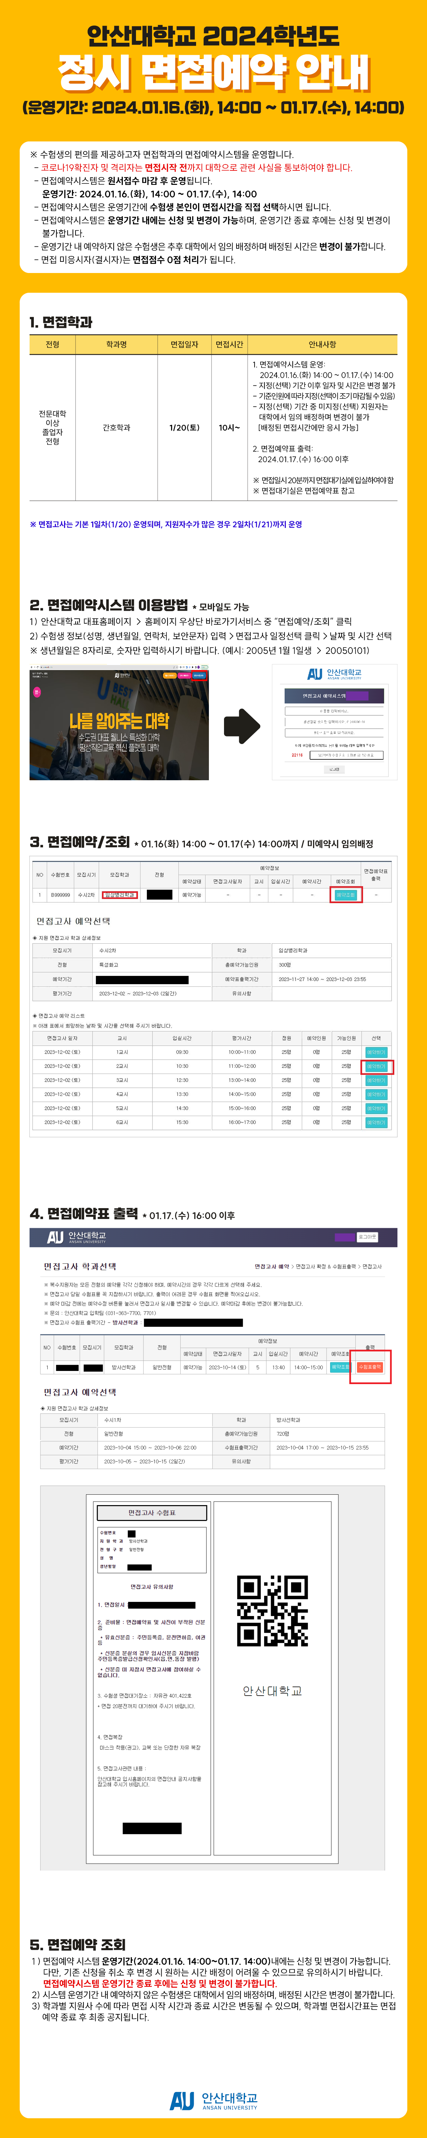Click the 예약조회 button in the section 4 table
Screen dimensions: 427x2138
coord(340,1367)
